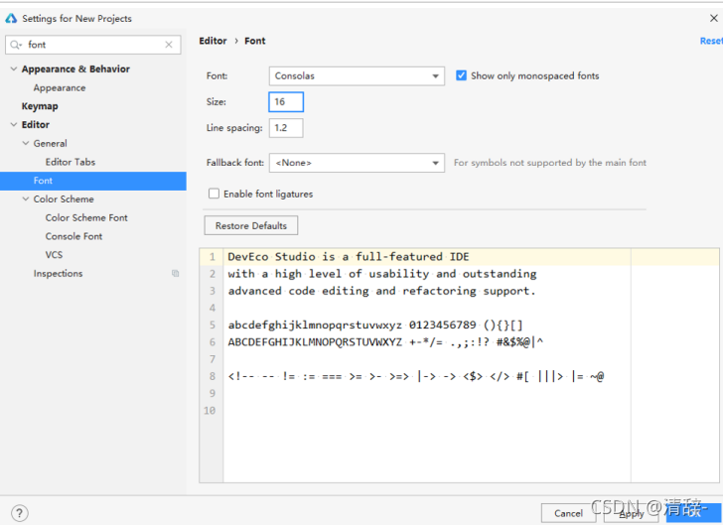Collapse the Color Scheme tree node
This screenshot has width=723, height=525.
pos(26,199)
